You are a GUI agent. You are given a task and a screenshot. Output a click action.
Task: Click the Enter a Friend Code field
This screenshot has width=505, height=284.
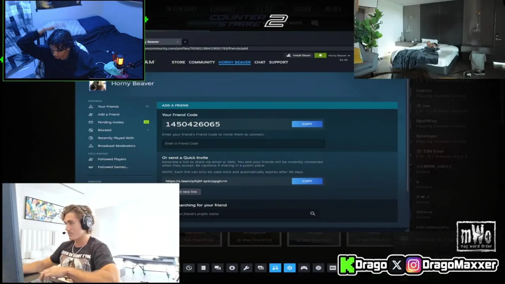tap(243, 144)
